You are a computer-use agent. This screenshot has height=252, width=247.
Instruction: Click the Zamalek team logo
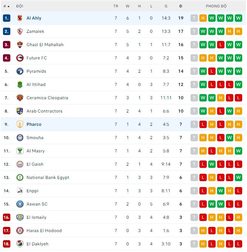20,31
